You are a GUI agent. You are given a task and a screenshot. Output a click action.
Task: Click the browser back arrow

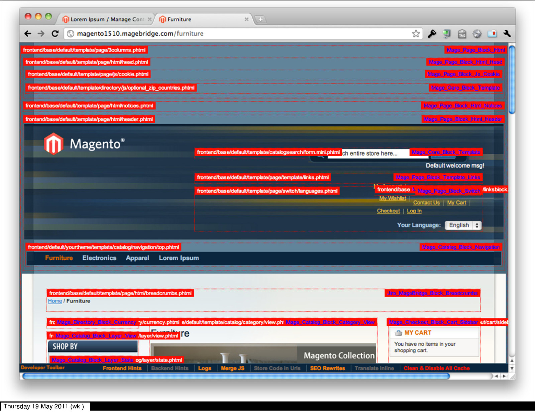coord(28,33)
